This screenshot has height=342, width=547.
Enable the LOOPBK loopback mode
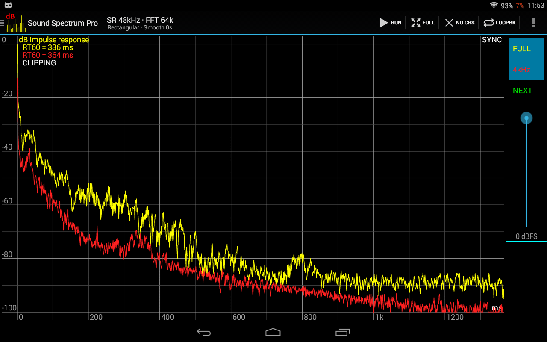[x=500, y=23]
